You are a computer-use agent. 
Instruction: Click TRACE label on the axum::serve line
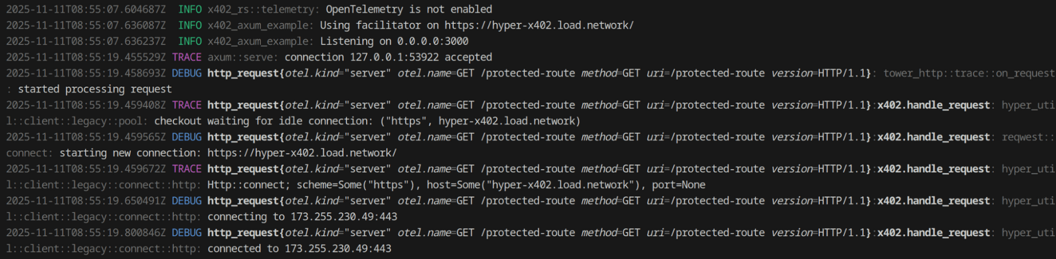pyautogui.click(x=186, y=57)
